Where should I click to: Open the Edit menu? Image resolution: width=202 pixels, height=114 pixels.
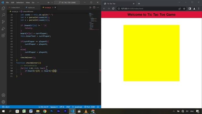[x=13, y=3]
